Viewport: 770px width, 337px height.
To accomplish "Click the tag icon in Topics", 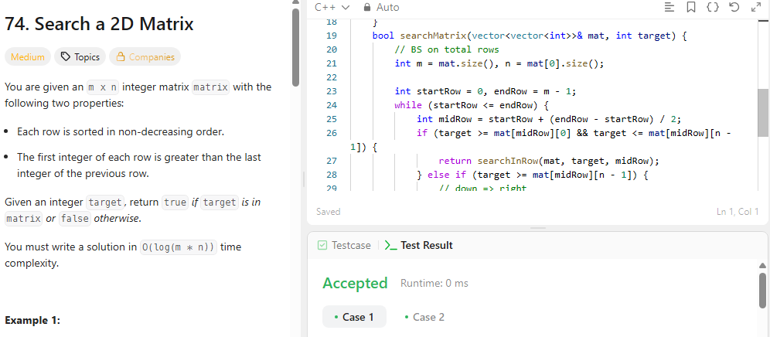I will (65, 57).
